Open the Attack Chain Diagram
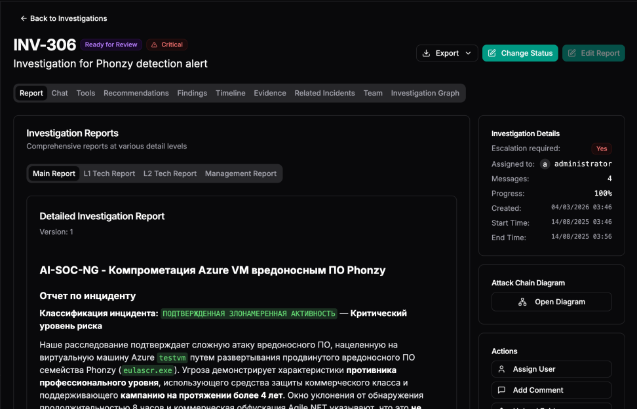The height and width of the screenshot is (409, 637). click(552, 302)
